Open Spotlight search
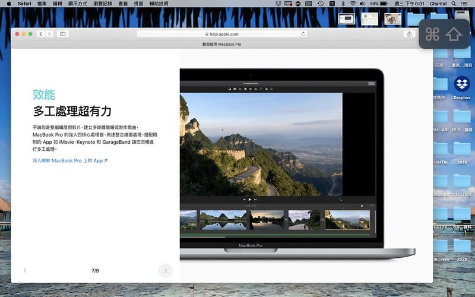The width and height of the screenshot is (475, 297). point(454,4)
